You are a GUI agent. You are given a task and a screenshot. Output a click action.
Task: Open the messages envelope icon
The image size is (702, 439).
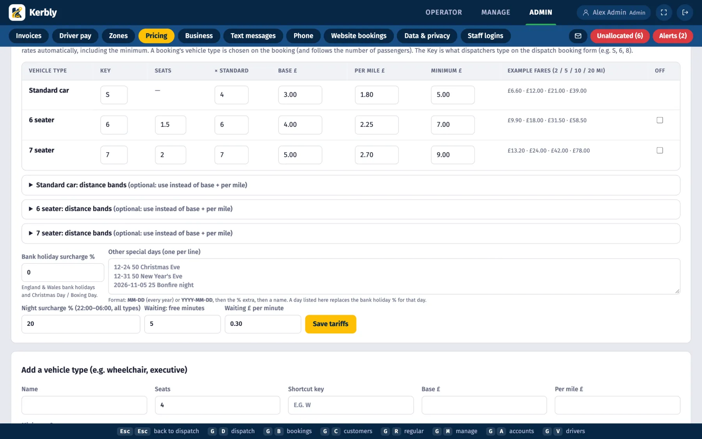(x=578, y=36)
